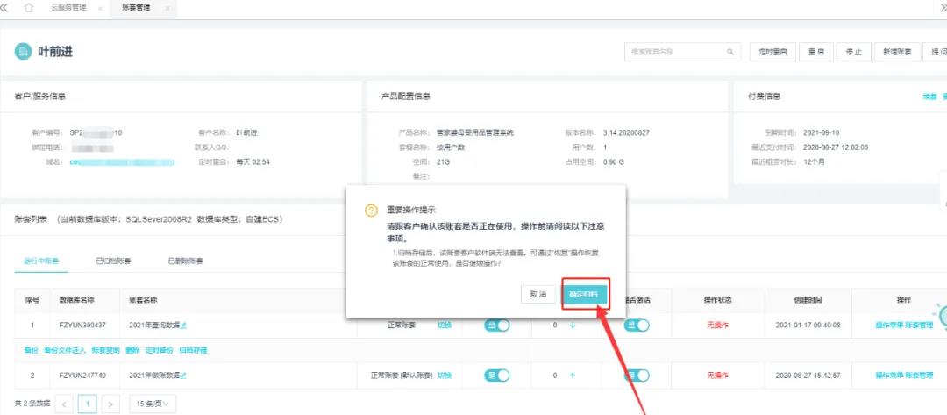Click down arrow in row 1
This screenshot has width=947, height=415.
[573, 326]
